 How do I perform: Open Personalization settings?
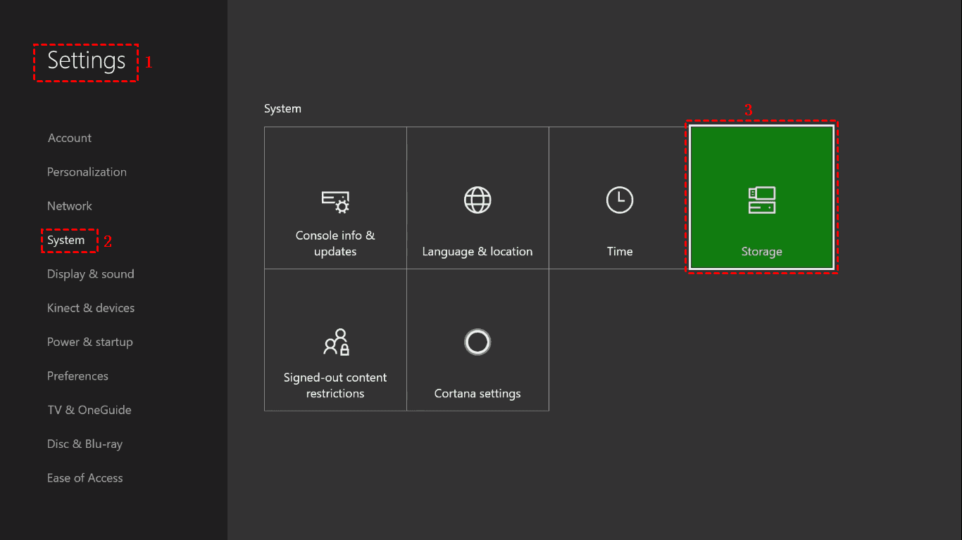pos(87,172)
